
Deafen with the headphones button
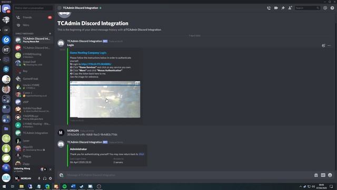point(45,178)
